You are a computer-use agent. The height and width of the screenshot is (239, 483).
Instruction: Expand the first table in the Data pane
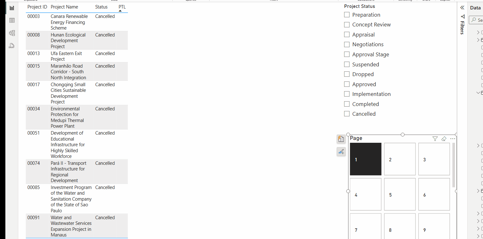(478, 32)
